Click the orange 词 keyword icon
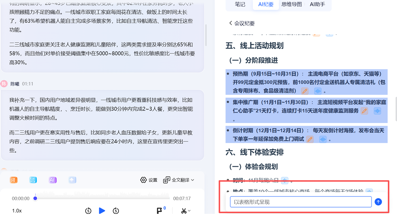397x217 pixels. click(x=13, y=180)
